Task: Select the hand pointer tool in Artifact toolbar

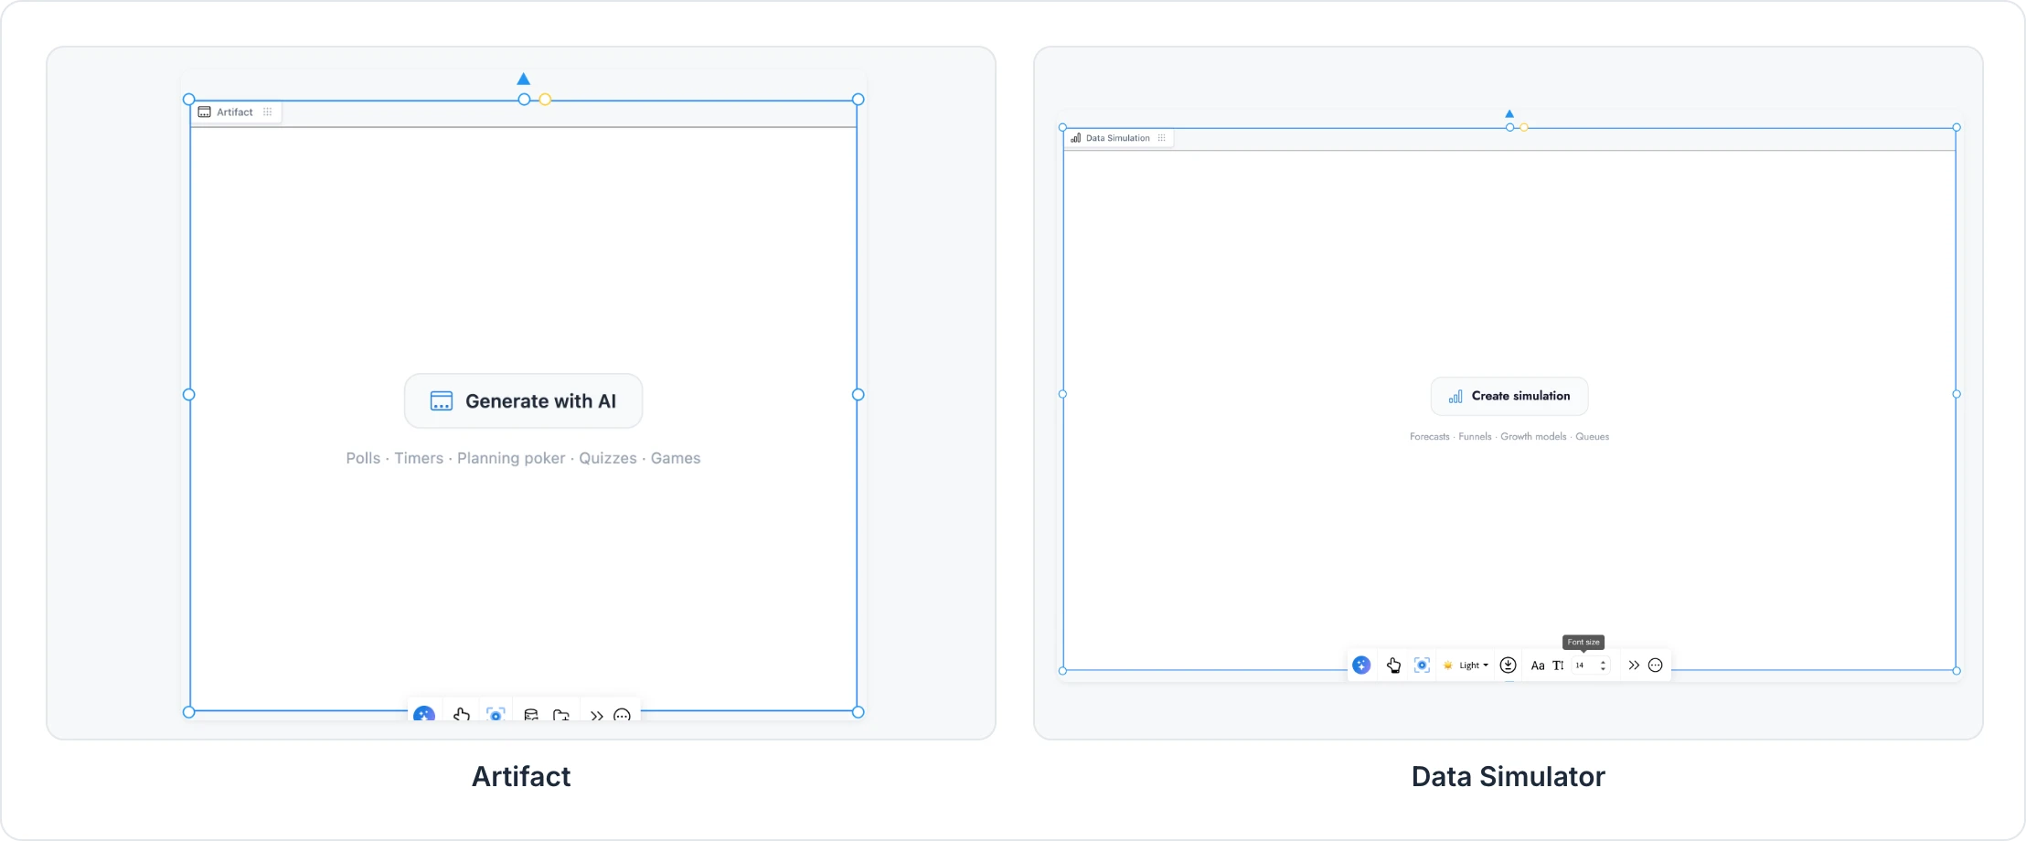Action: tap(462, 714)
